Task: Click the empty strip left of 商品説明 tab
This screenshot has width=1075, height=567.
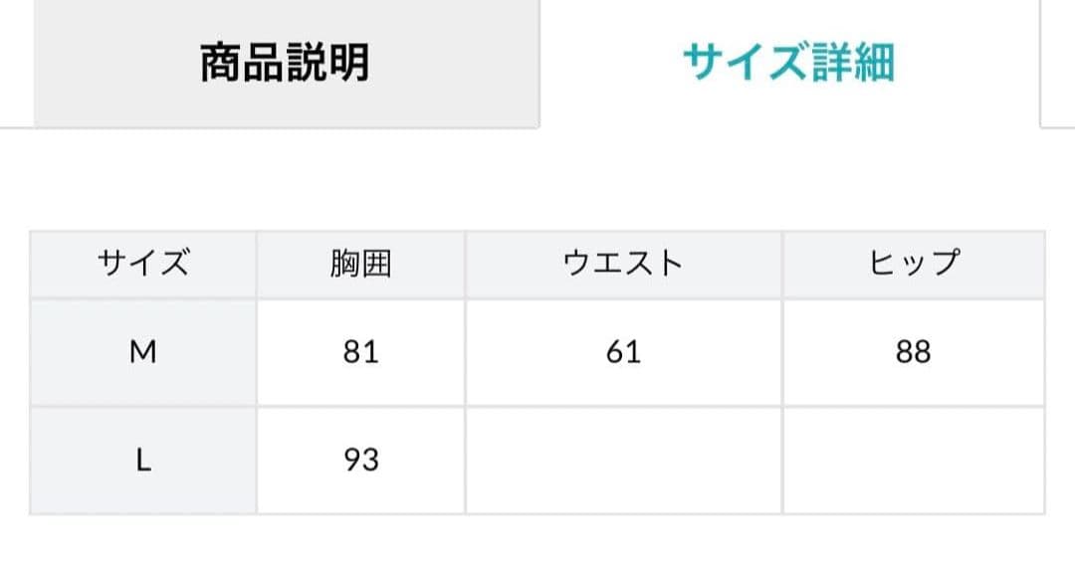Action: tap(16, 62)
